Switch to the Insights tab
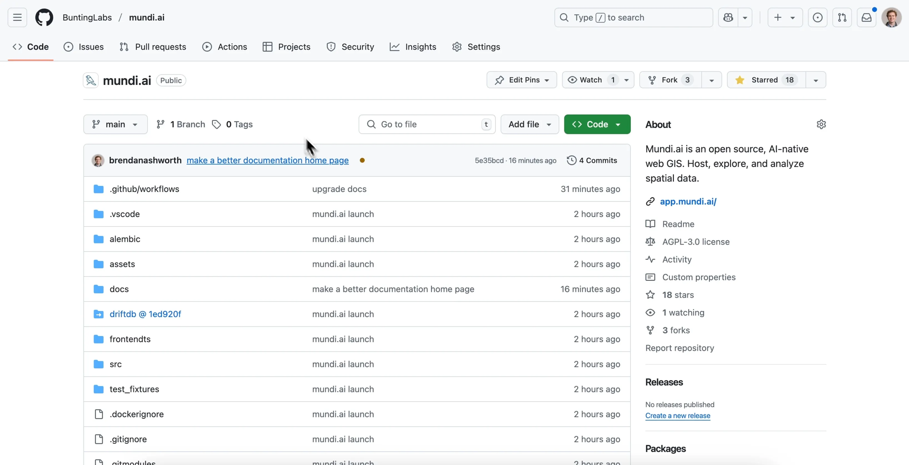Image resolution: width=909 pixels, height=465 pixels. [413, 47]
